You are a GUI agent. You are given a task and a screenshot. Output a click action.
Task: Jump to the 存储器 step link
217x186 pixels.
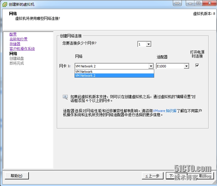(15, 44)
